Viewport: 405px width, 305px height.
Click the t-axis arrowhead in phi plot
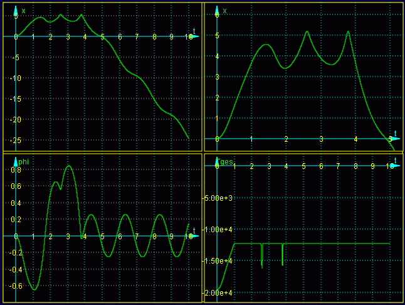click(x=194, y=236)
